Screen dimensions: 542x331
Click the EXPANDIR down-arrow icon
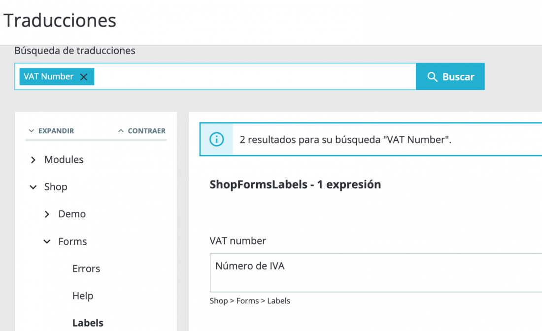click(31, 131)
